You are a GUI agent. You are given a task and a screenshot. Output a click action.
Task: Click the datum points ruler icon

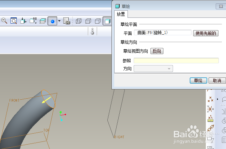(210, 119)
